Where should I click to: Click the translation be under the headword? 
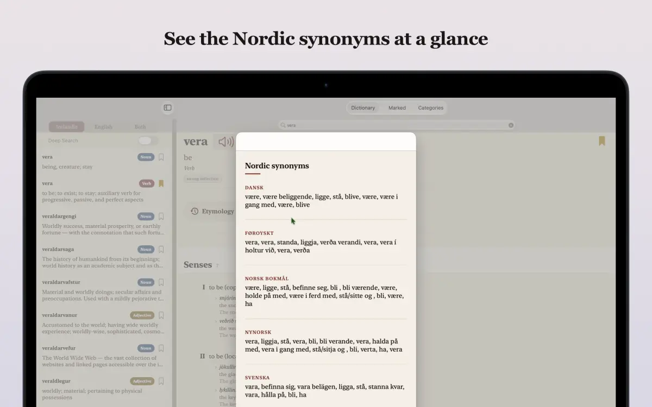[x=188, y=157]
